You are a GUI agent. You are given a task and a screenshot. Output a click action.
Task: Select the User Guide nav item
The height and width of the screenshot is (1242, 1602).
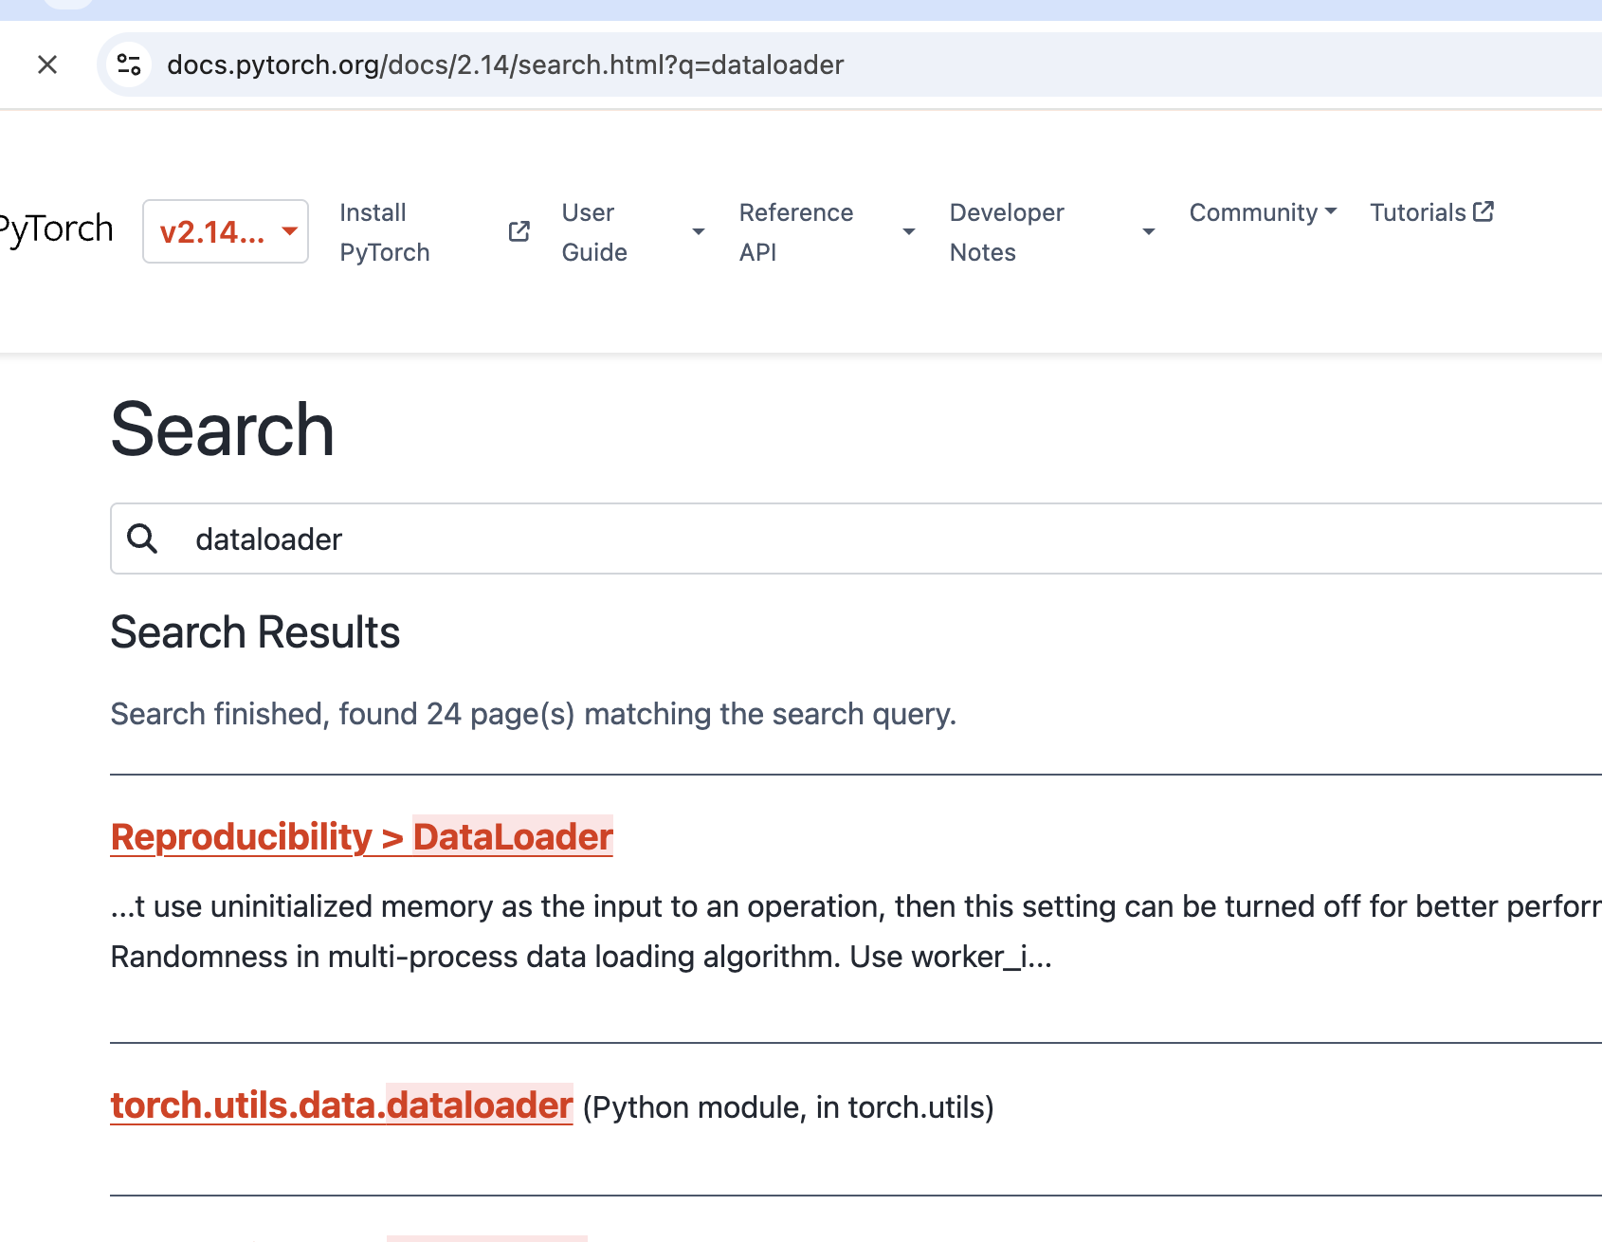594,232
